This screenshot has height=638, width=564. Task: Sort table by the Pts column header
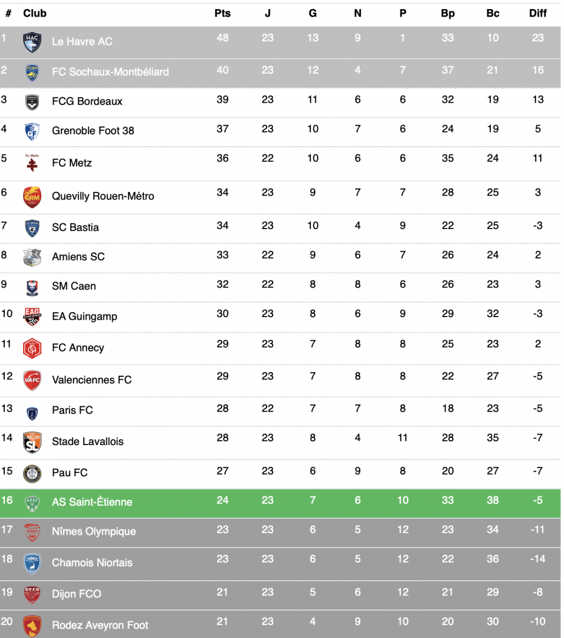222,13
